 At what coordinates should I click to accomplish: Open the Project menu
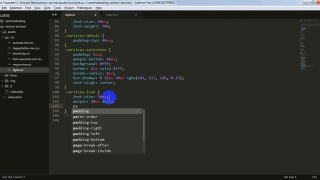69,8
